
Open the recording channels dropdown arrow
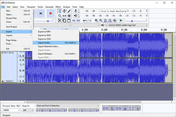click(99, 25)
